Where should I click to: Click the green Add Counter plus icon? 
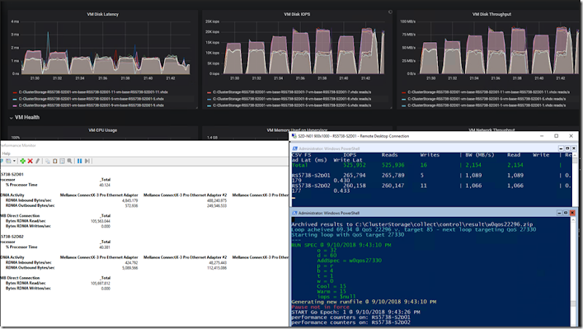[23, 160]
